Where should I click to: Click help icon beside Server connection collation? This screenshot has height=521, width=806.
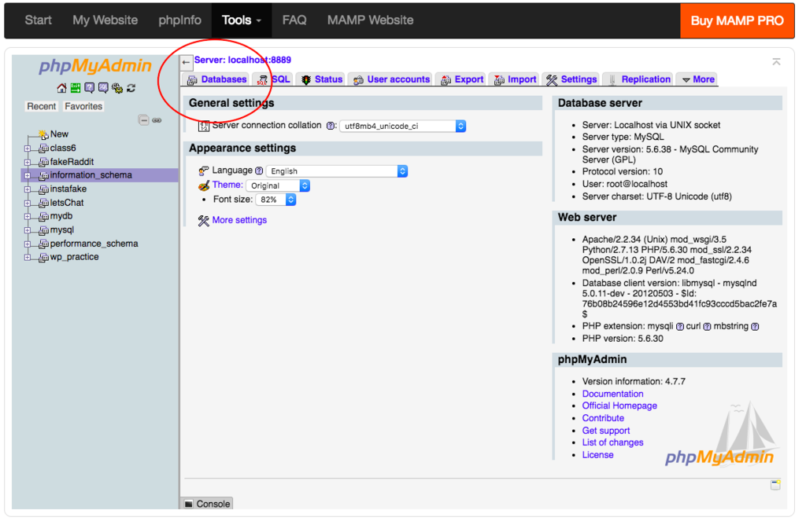tap(331, 126)
